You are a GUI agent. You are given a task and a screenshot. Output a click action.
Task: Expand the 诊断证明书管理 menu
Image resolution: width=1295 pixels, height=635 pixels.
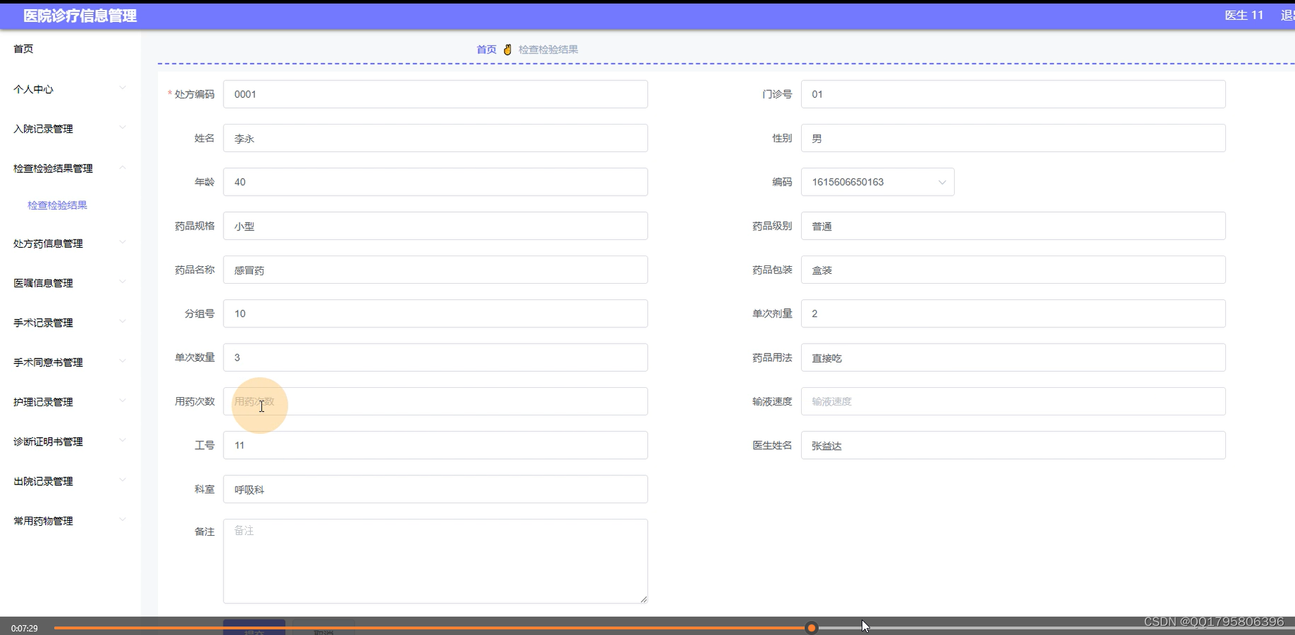point(70,441)
